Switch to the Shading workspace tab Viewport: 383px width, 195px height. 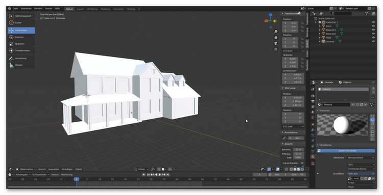tap(131, 9)
